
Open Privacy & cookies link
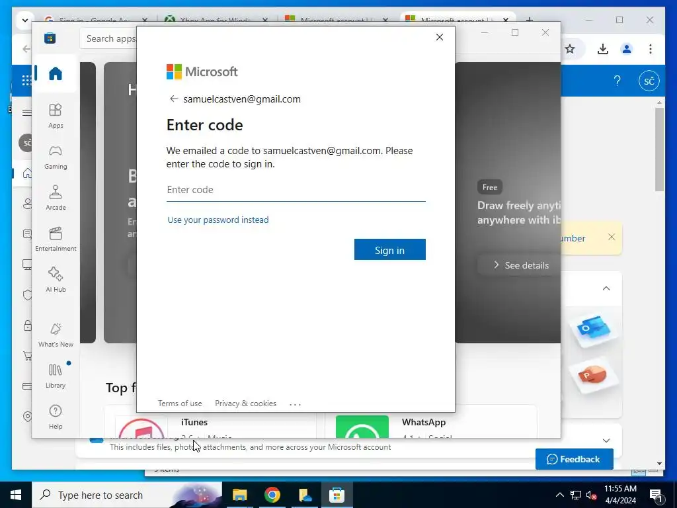(245, 403)
